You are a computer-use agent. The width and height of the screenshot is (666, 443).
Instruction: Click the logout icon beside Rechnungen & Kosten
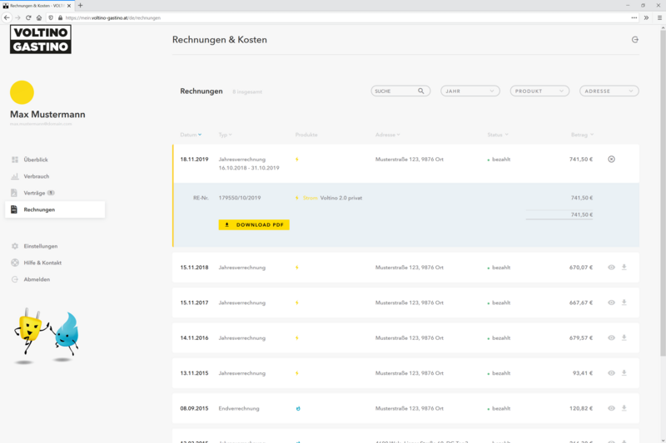tap(635, 40)
